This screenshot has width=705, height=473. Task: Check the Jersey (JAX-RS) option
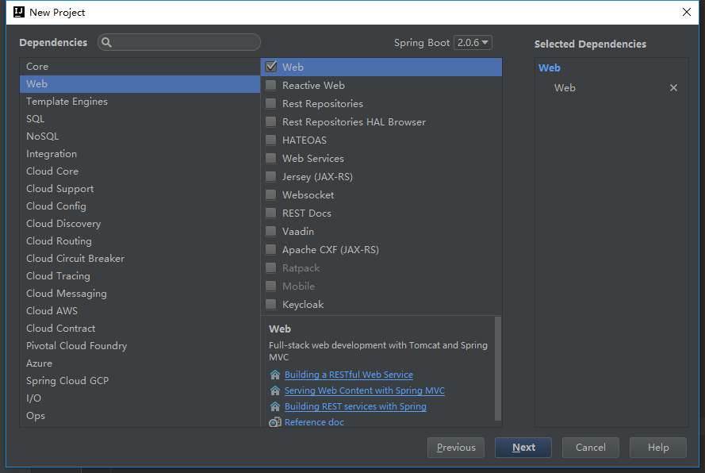tap(270, 176)
